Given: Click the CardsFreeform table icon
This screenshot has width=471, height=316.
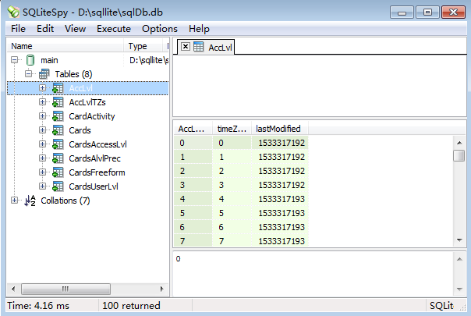Looking at the screenshot, I should pos(58,172).
